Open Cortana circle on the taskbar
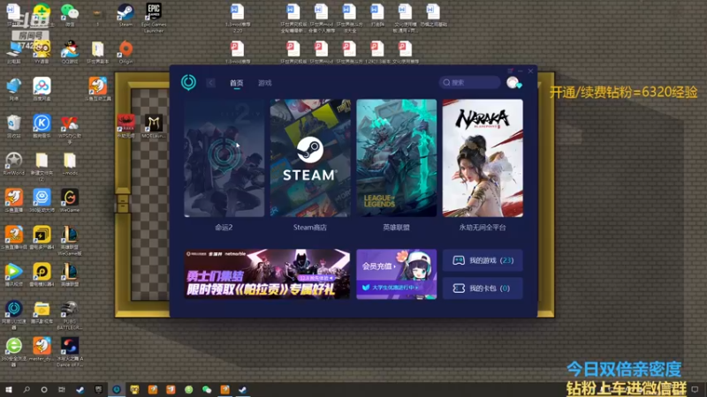This screenshot has width=707, height=397. tap(43, 389)
